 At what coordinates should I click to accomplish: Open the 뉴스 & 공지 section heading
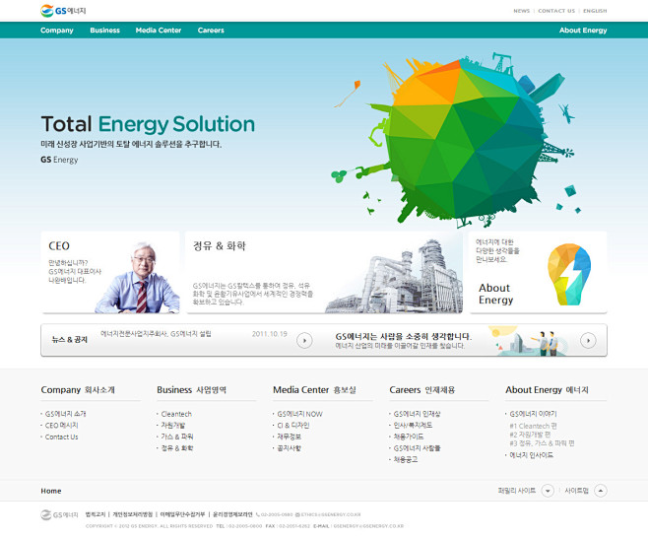[x=69, y=340]
